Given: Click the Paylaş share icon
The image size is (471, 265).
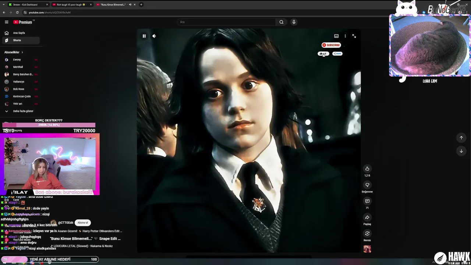Looking at the screenshot, I should 367,217.
